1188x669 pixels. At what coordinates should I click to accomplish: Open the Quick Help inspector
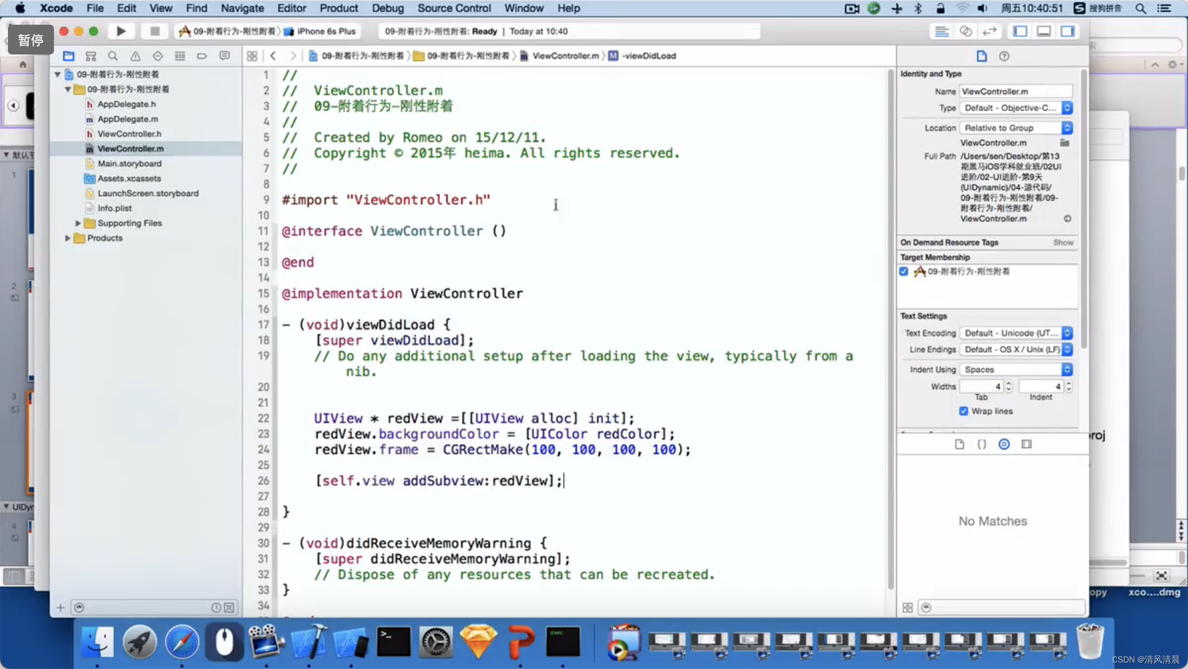pyautogui.click(x=1004, y=56)
